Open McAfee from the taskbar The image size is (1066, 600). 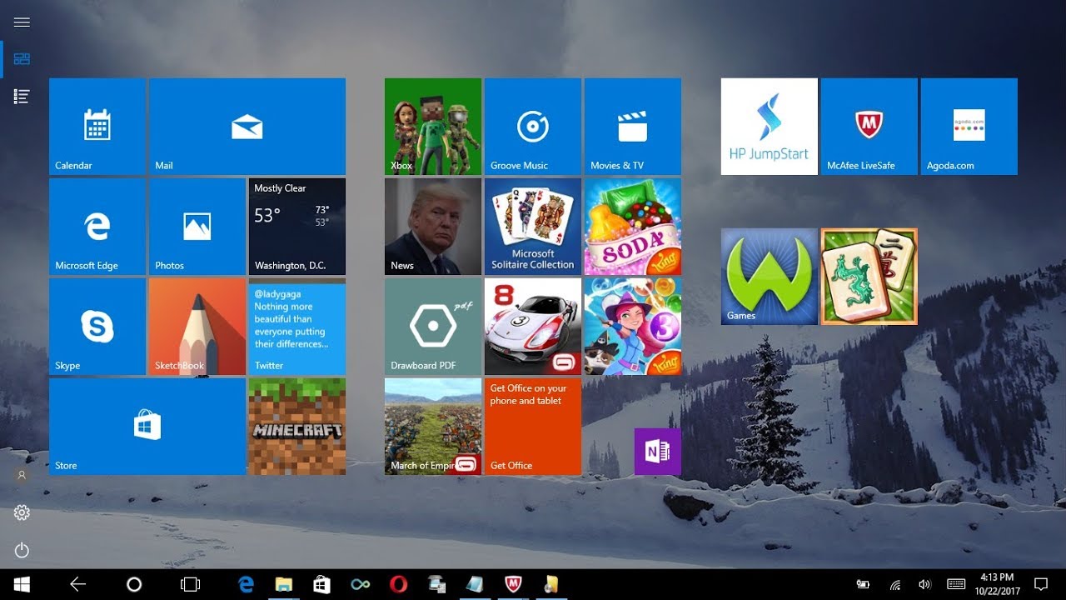click(513, 584)
